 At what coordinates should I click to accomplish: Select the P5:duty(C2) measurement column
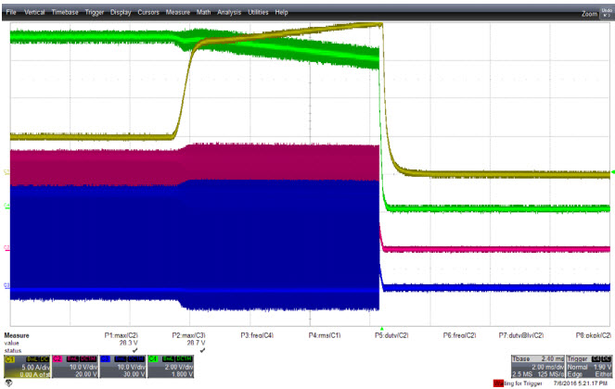[391, 335]
